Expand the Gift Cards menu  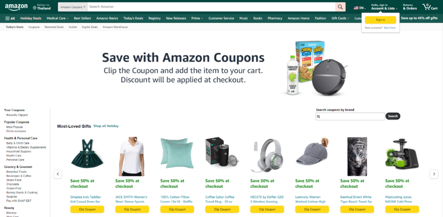(x=340, y=18)
